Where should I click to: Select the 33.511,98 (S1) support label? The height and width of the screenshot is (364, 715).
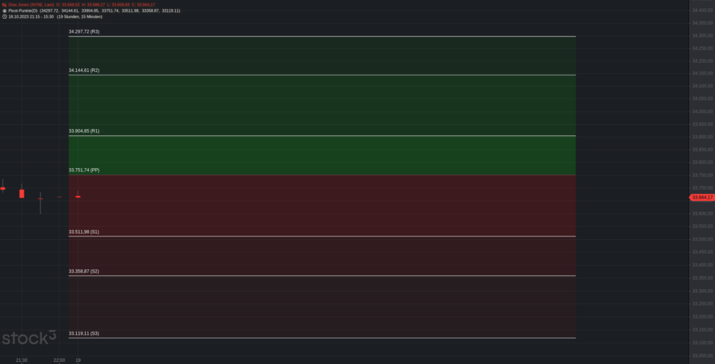point(84,232)
